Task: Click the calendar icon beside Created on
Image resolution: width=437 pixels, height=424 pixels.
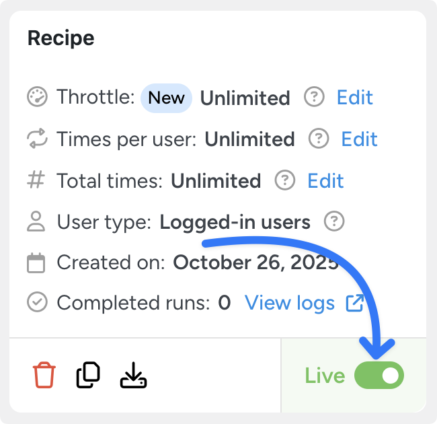Action: tap(37, 262)
